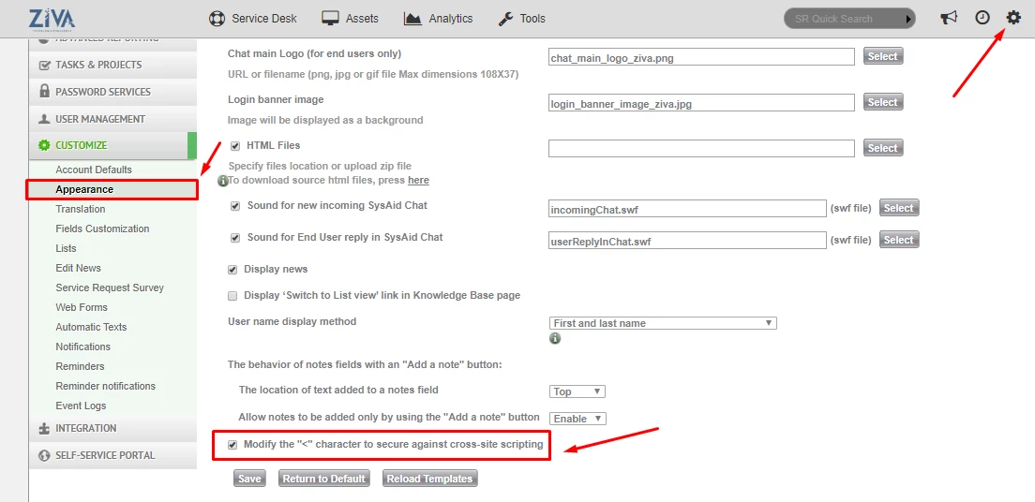Click the Service Desk lifebuoy icon
Viewport: 1035px width, 502px height.
[x=217, y=19]
